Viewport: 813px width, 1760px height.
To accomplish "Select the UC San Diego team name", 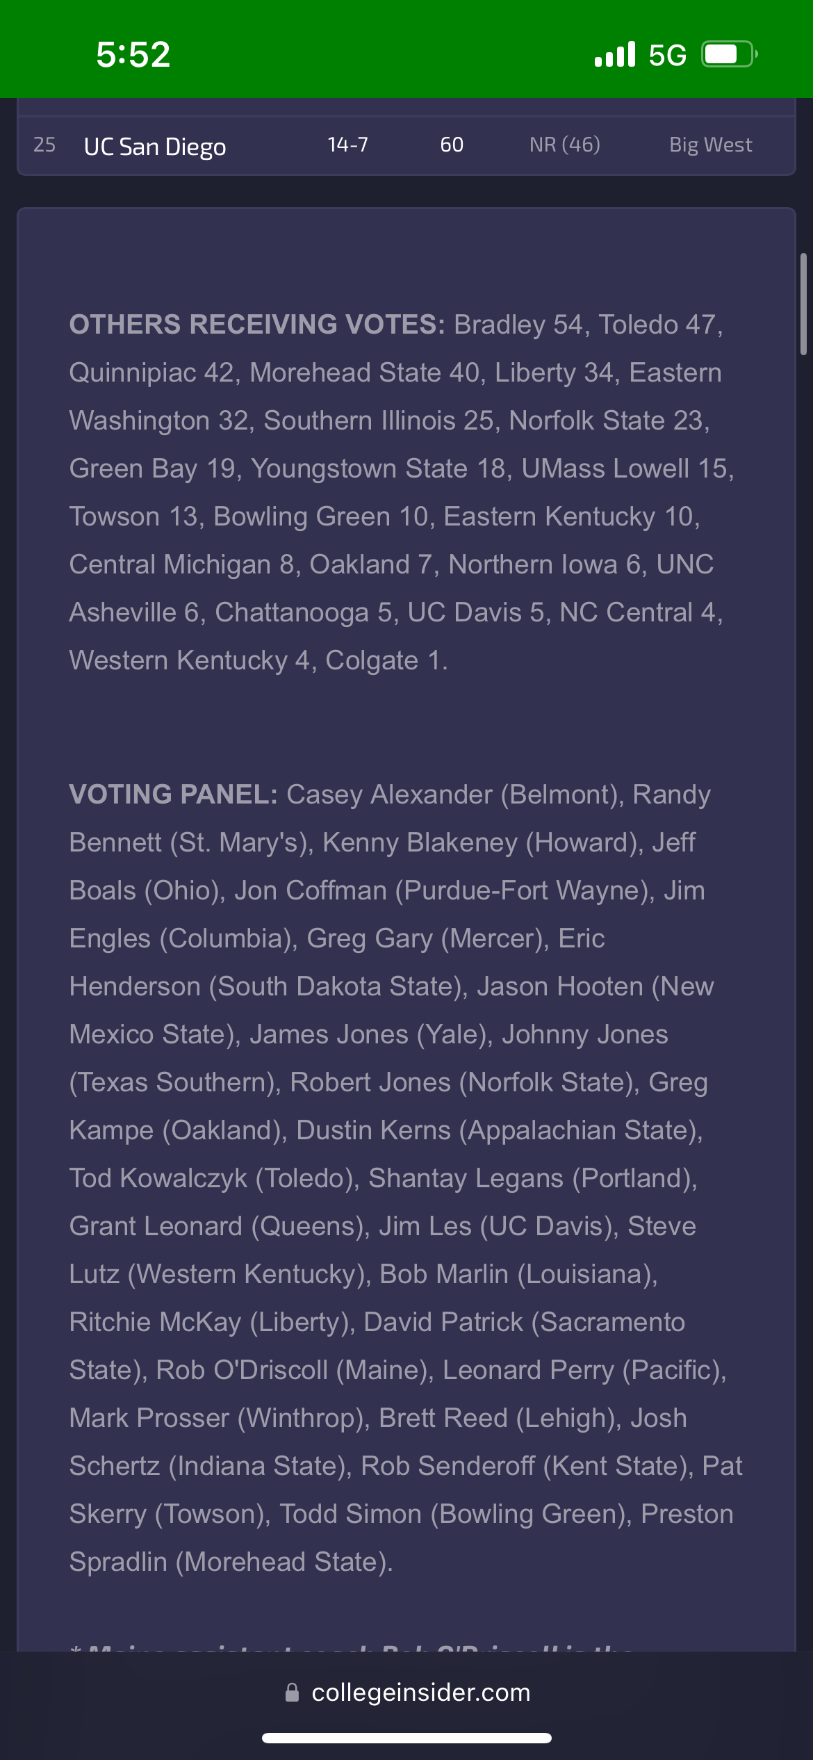I will [x=155, y=147].
